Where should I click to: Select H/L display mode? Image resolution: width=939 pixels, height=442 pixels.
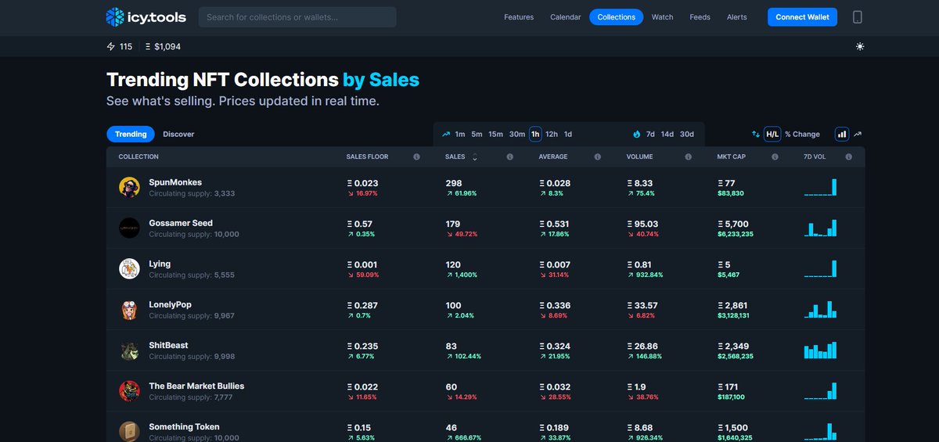click(x=772, y=135)
